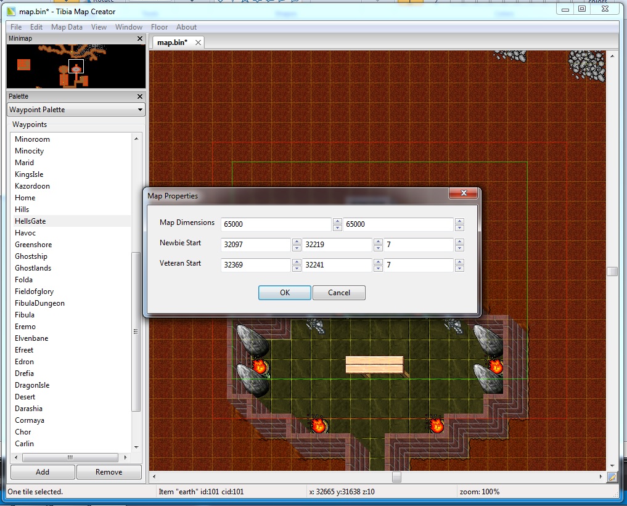Select the Minoroom waypoint
Screen dimensions: 627x506
tap(33, 139)
